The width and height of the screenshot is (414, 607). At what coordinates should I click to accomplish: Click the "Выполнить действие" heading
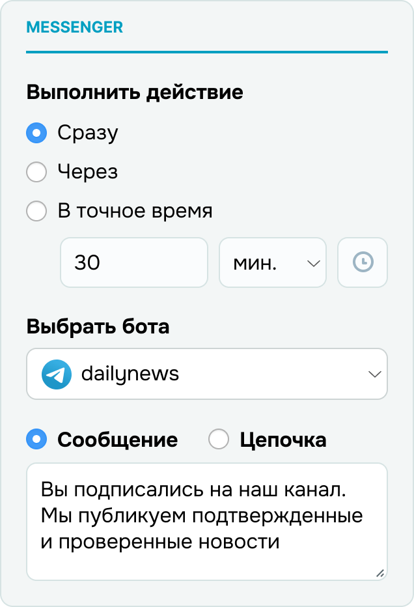point(135,92)
